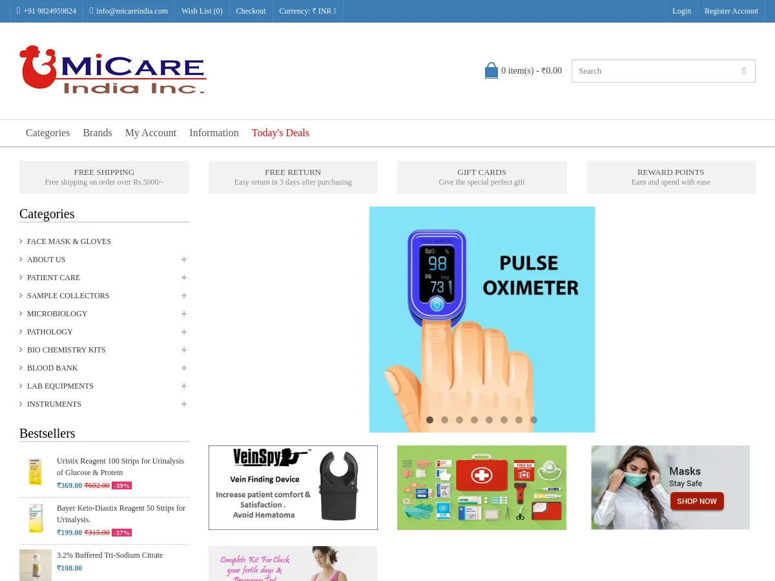Click the Bayer Keto-Diastix product thumbnail
The width and height of the screenshot is (775, 581).
(36, 518)
